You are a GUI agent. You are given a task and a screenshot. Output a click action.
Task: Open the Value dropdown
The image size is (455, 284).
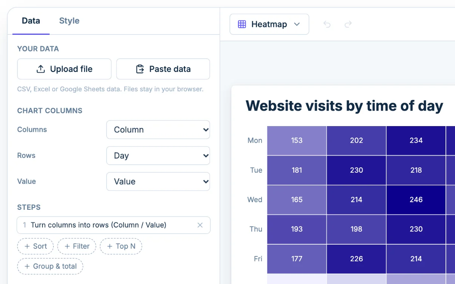(158, 181)
